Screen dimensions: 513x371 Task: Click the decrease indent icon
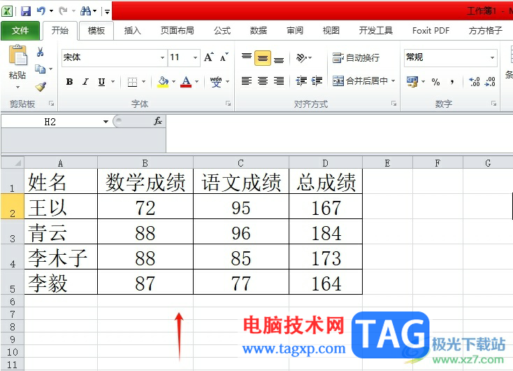(301, 81)
